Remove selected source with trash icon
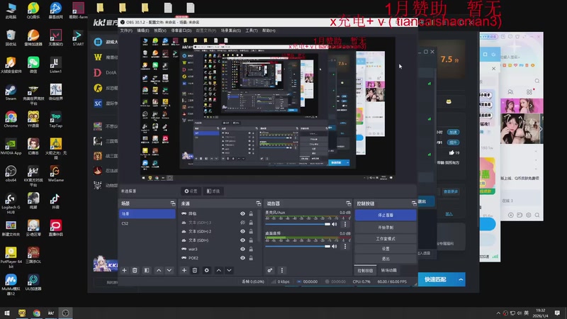 pyautogui.click(x=194, y=270)
